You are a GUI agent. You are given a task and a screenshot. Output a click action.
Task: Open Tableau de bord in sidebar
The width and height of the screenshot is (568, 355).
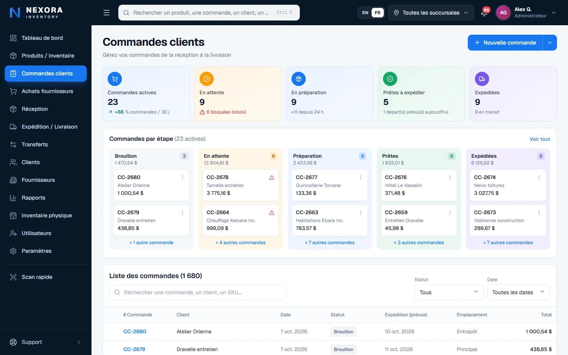[x=46, y=38]
